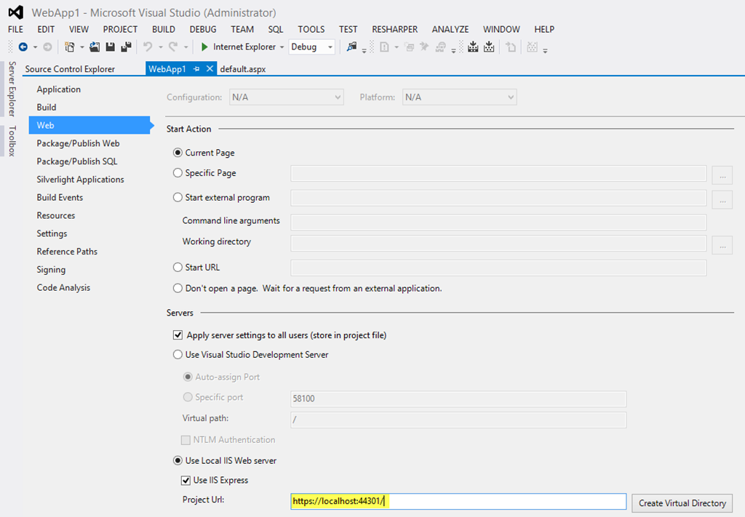The image size is (745, 517).
Task: Select the Specific Page radio button
Action: click(178, 173)
